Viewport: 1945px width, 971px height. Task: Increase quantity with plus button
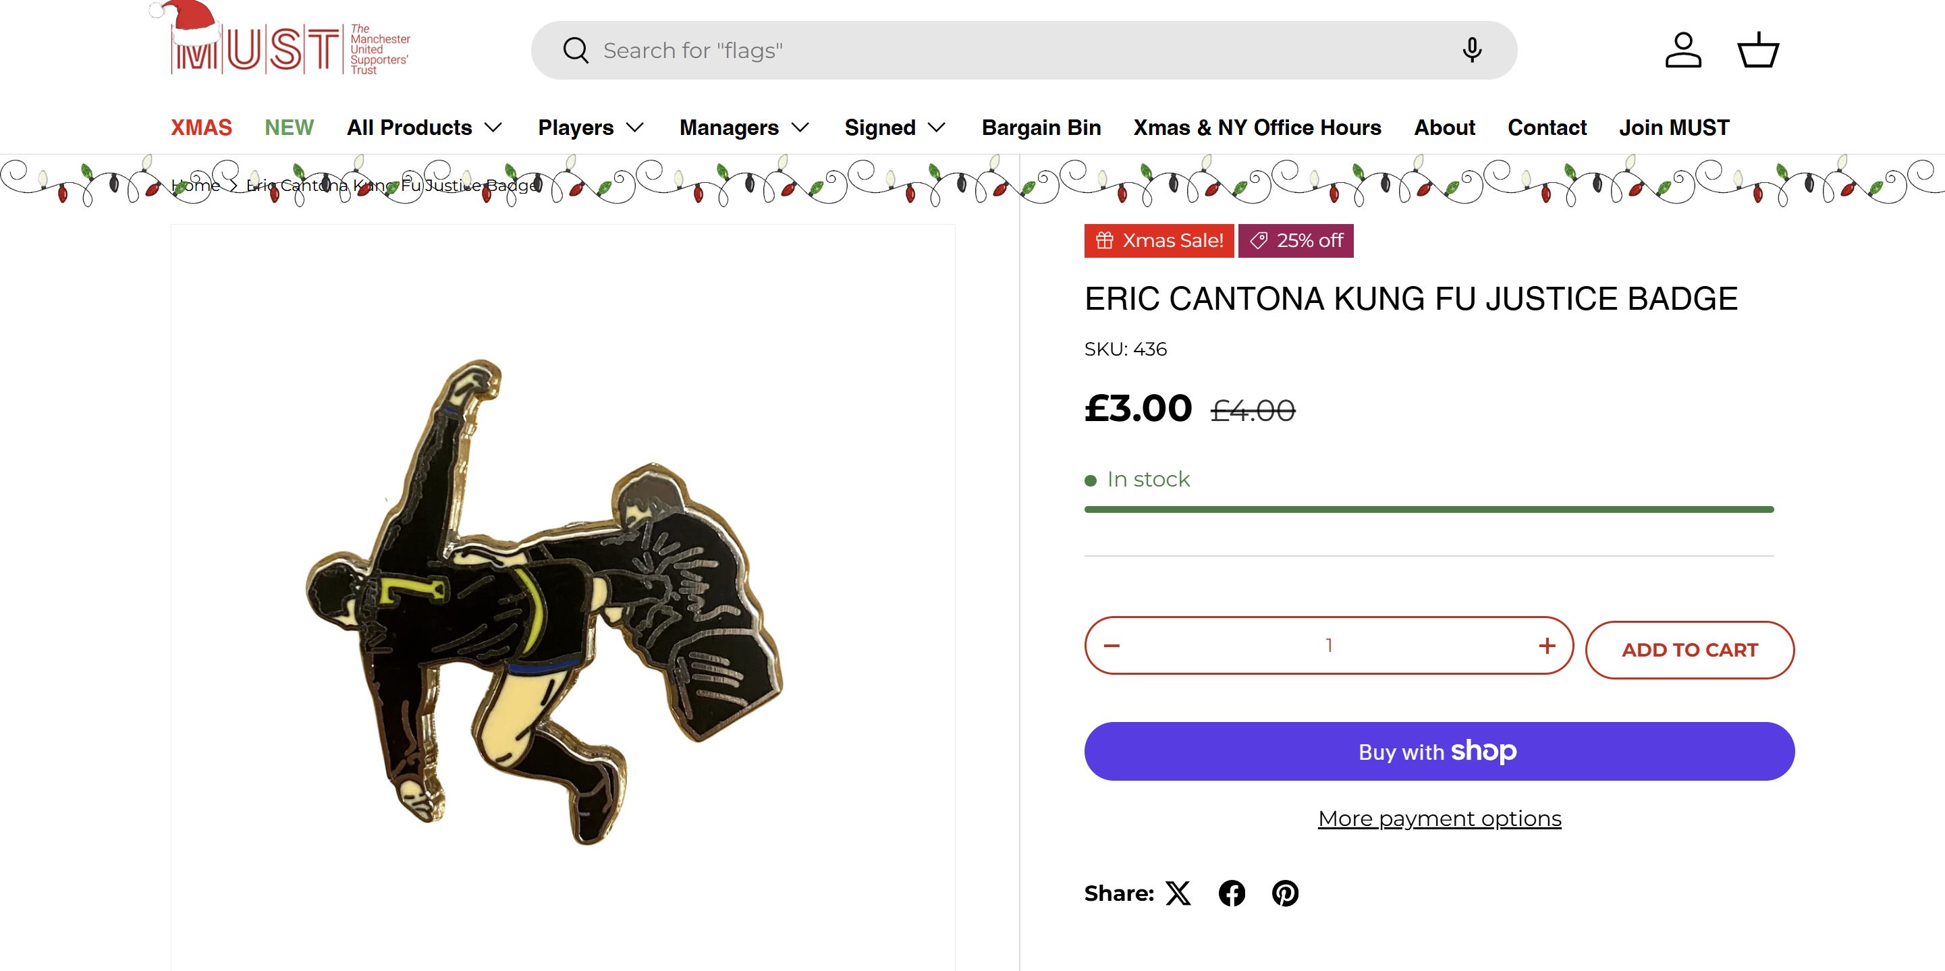click(1546, 646)
